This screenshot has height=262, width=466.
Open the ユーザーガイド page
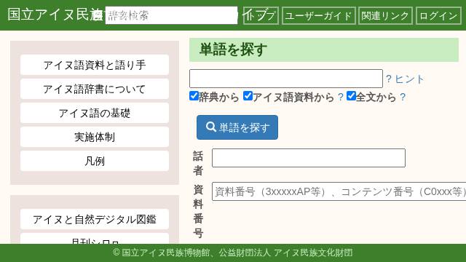coord(319,15)
